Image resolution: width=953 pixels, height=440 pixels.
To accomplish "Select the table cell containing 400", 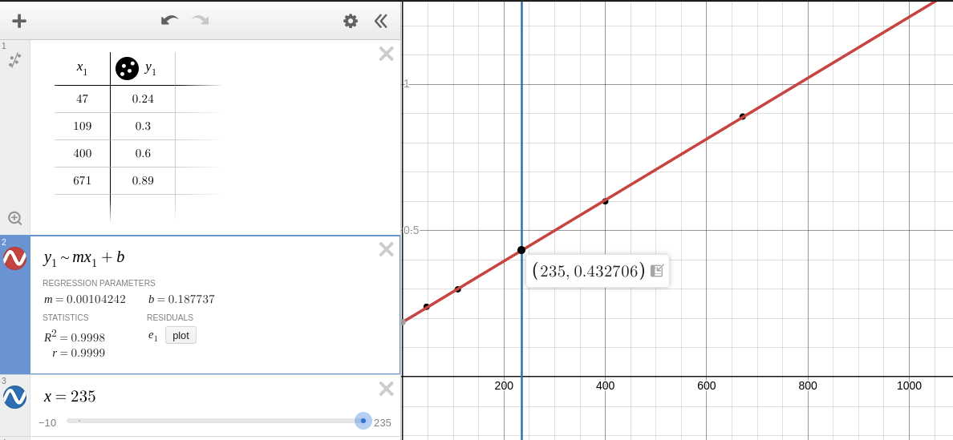I will tap(82, 153).
